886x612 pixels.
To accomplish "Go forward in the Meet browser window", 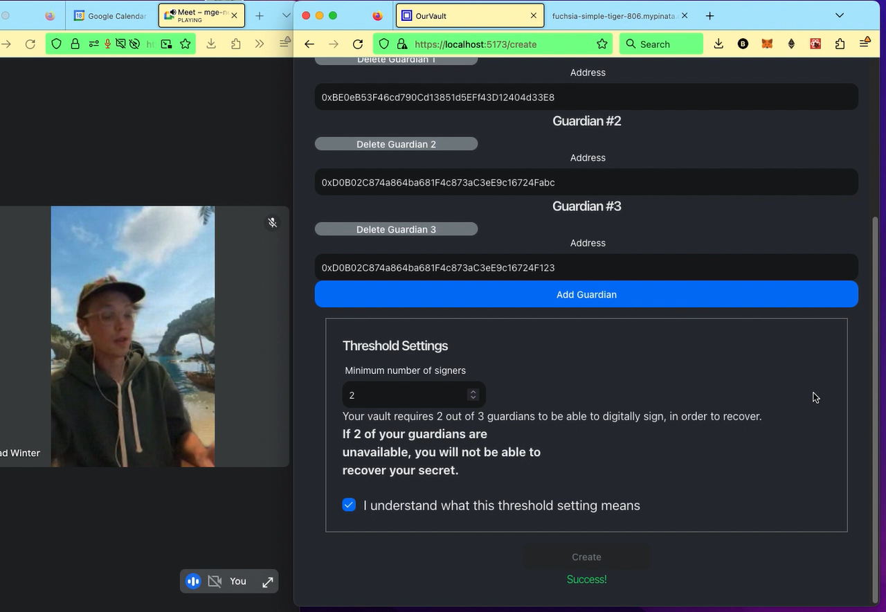I will point(6,44).
